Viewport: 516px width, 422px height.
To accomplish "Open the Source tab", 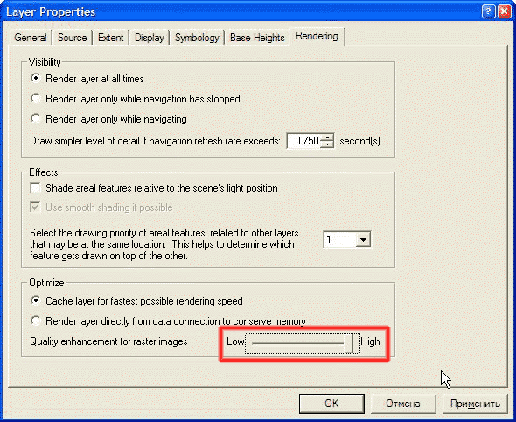I will point(72,38).
